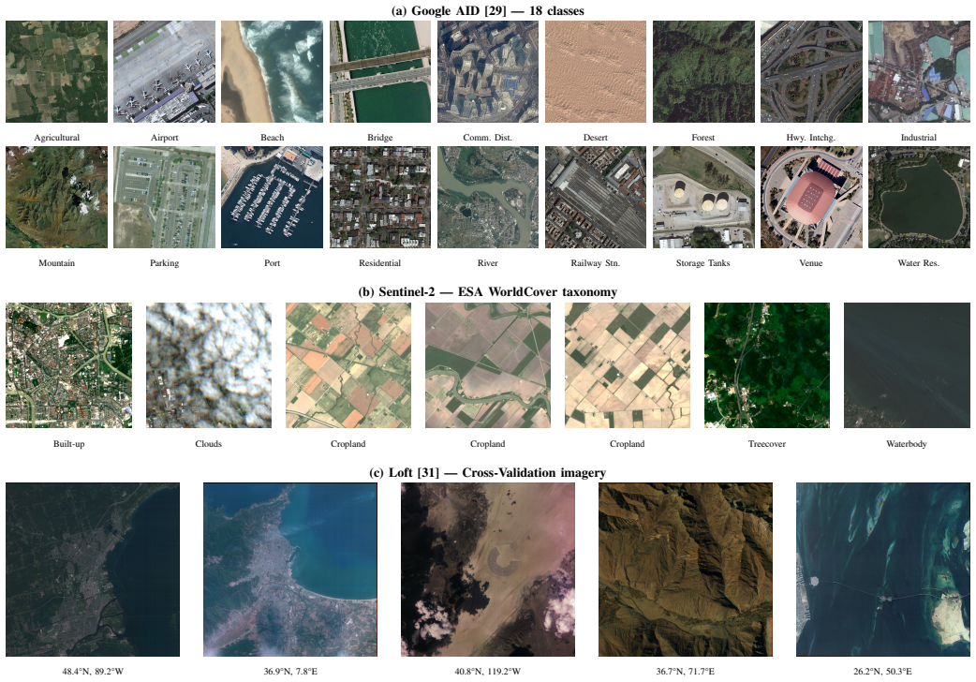This screenshot has width=976, height=682.
Task: Select the Sentinel-2 Clouds image
Action: pos(209,365)
